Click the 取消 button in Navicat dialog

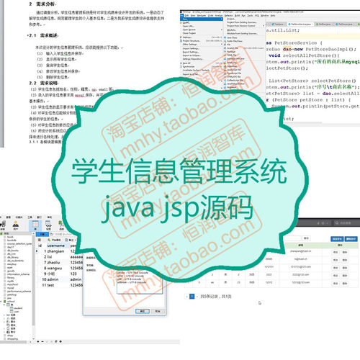pos(158,311)
